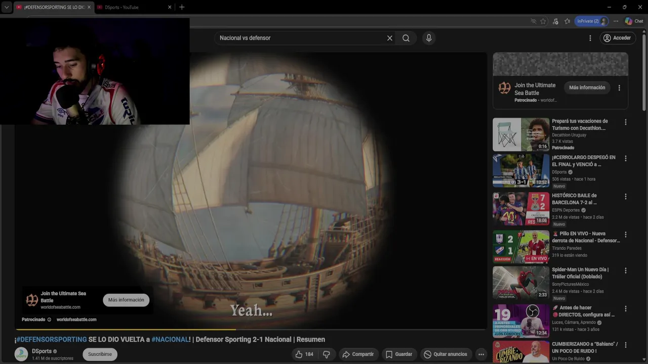This screenshot has width=648, height=364.
Task: Open options for CUMBIERIZANDO a Bahiano video
Action: point(626,345)
